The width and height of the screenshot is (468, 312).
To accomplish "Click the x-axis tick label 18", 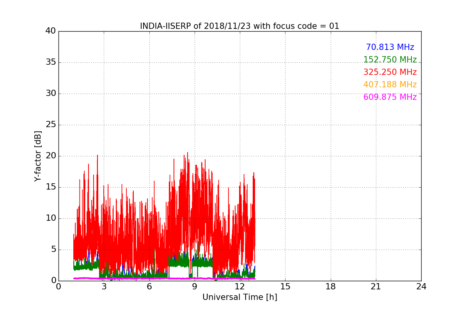I will (x=331, y=287).
